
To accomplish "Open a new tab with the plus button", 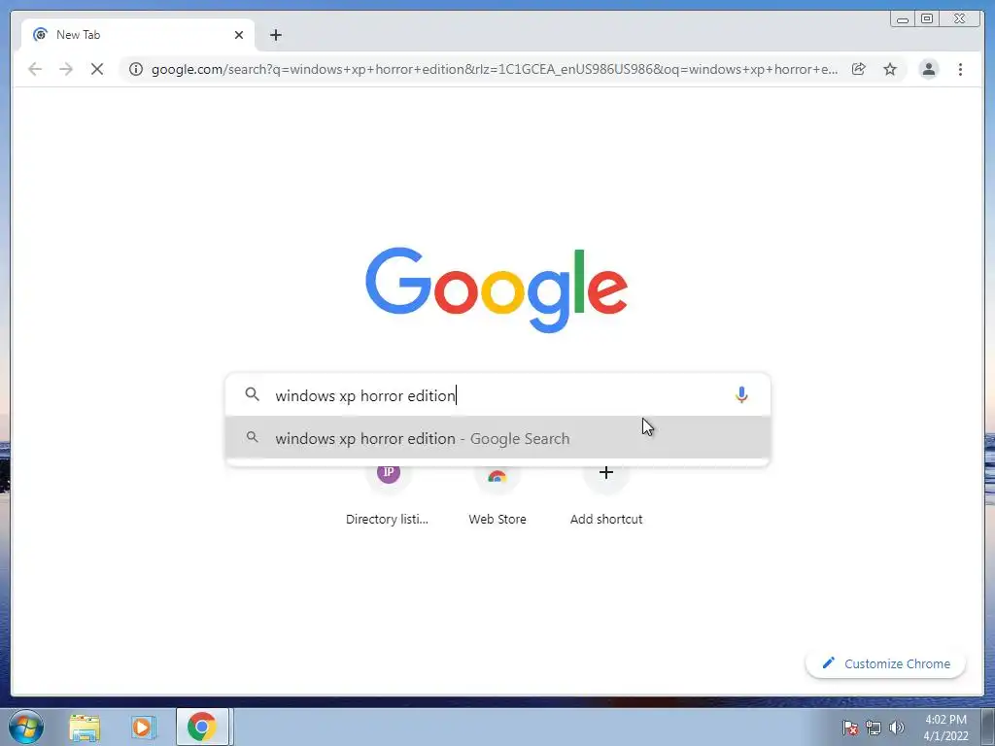I will pyautogui.click(x=275, y=35).
